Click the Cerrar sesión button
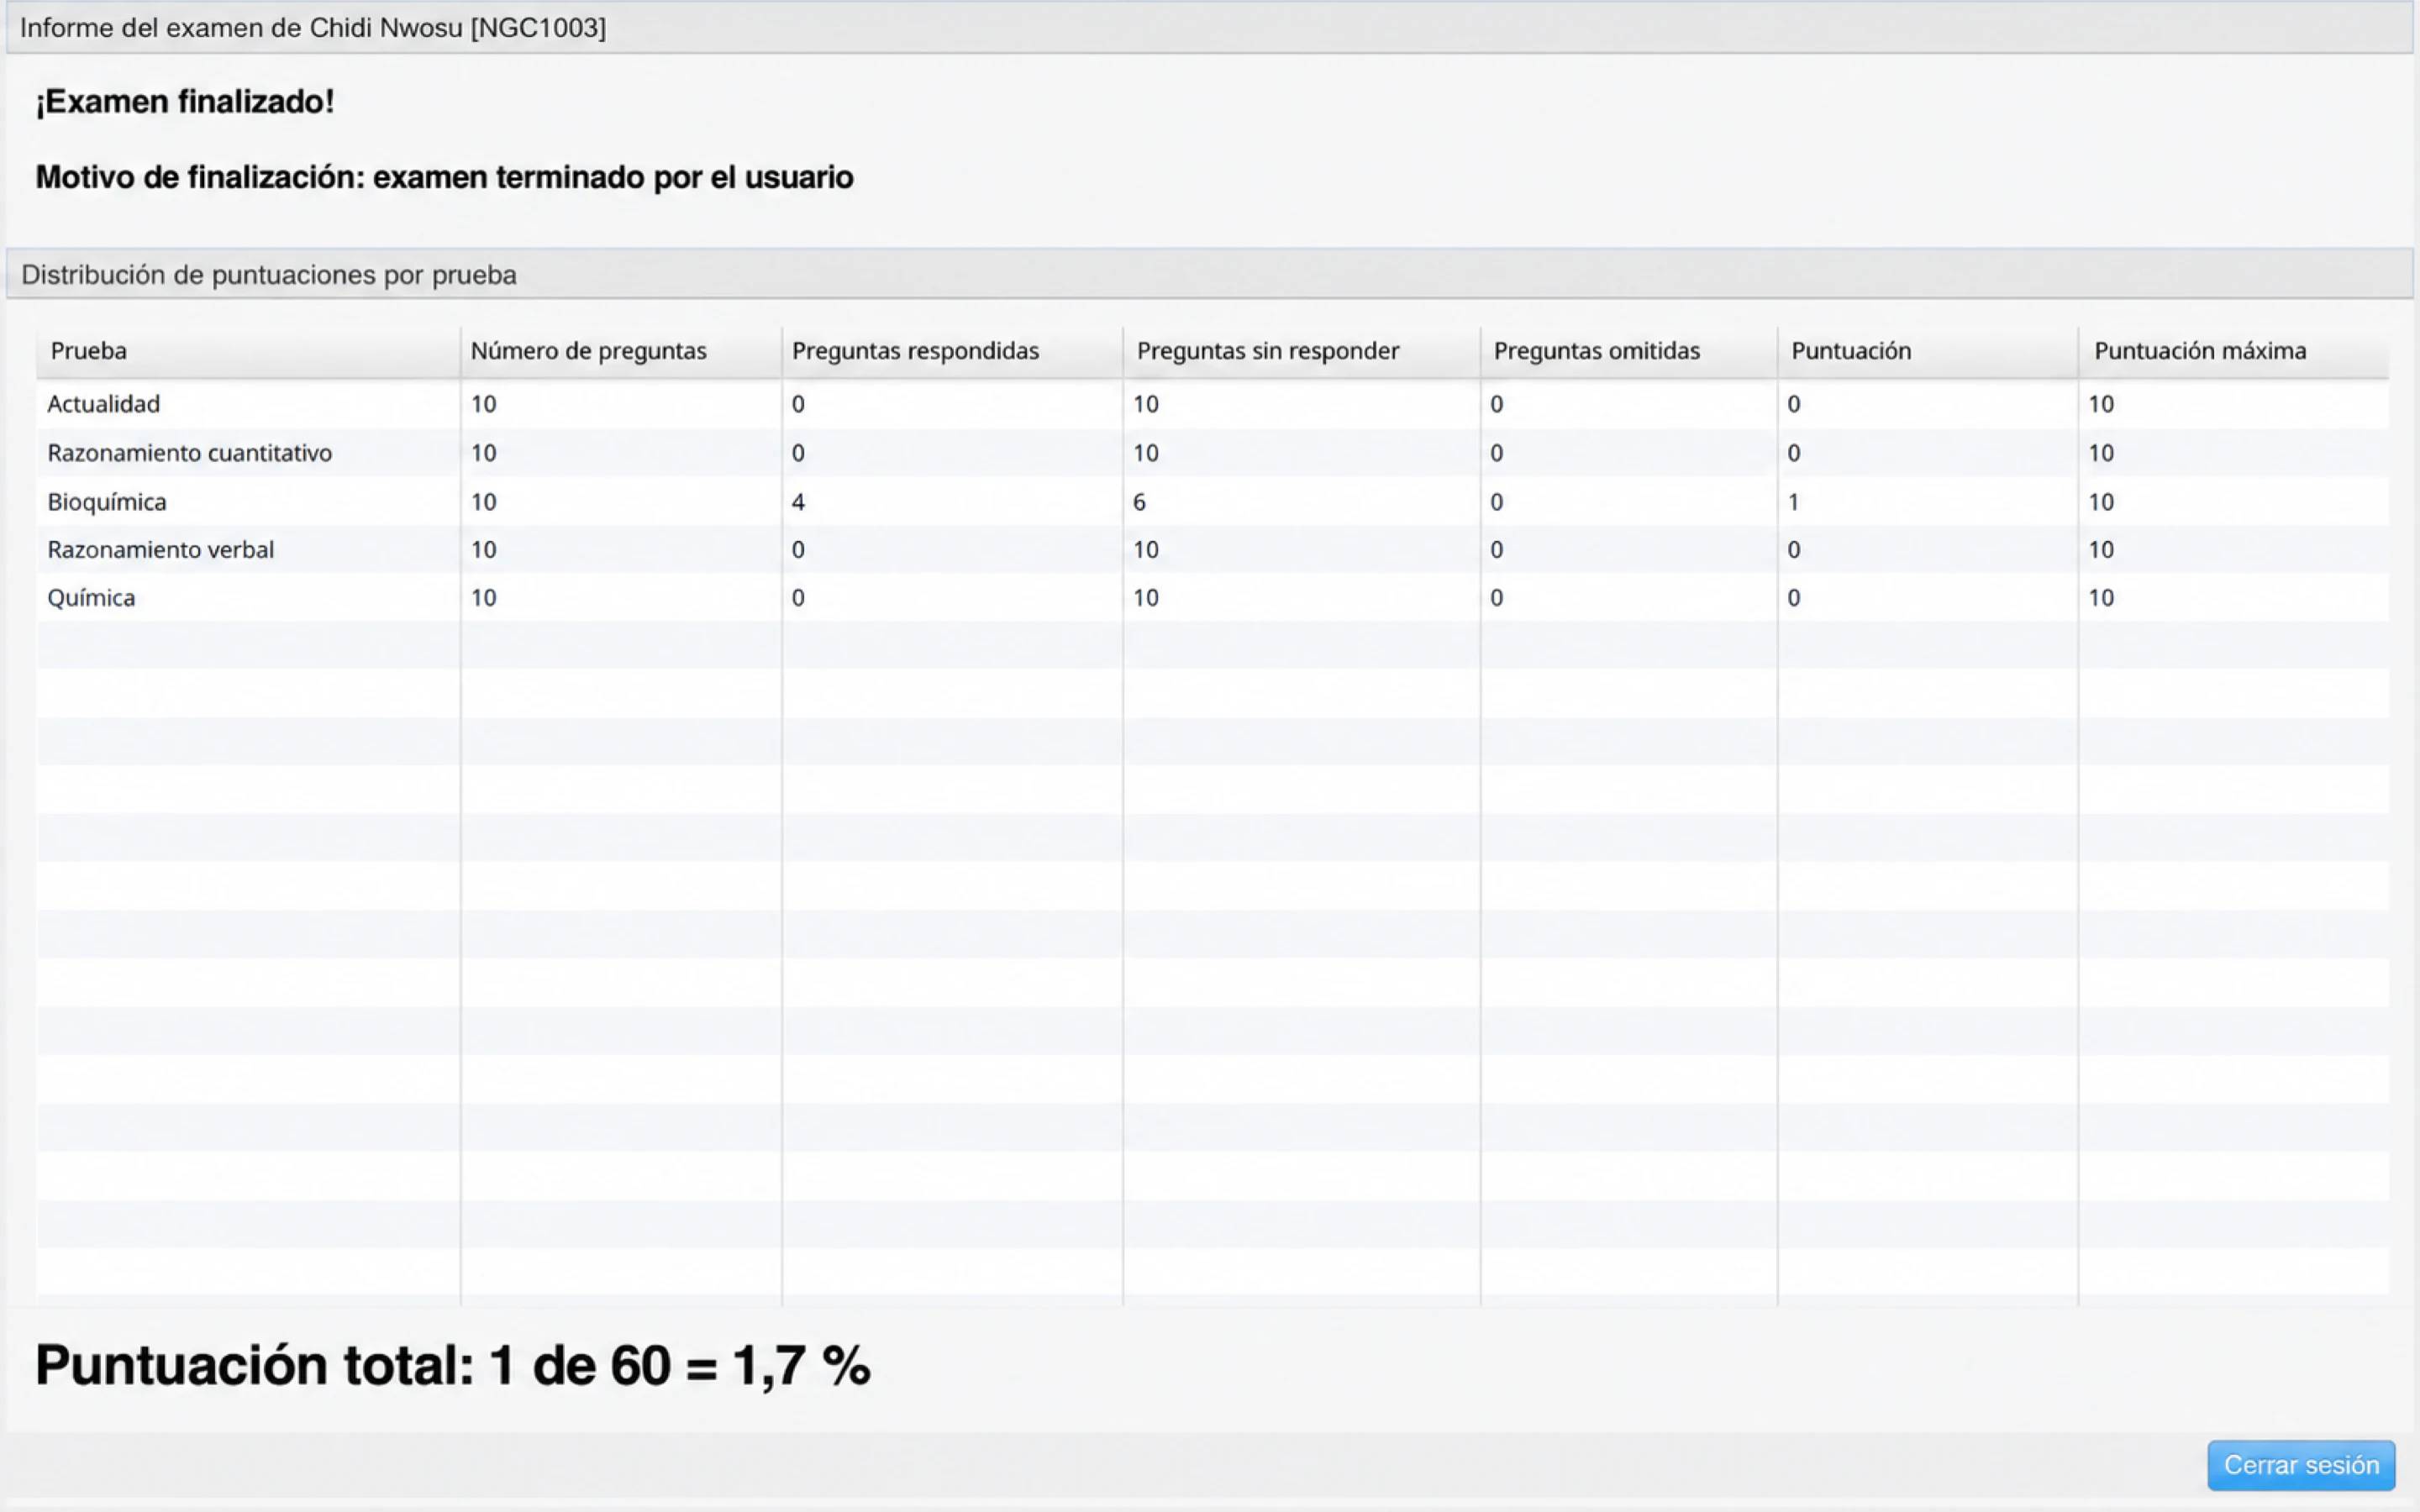This screenshot has width=2420, height=1512. click(x=2300, y=1465)
